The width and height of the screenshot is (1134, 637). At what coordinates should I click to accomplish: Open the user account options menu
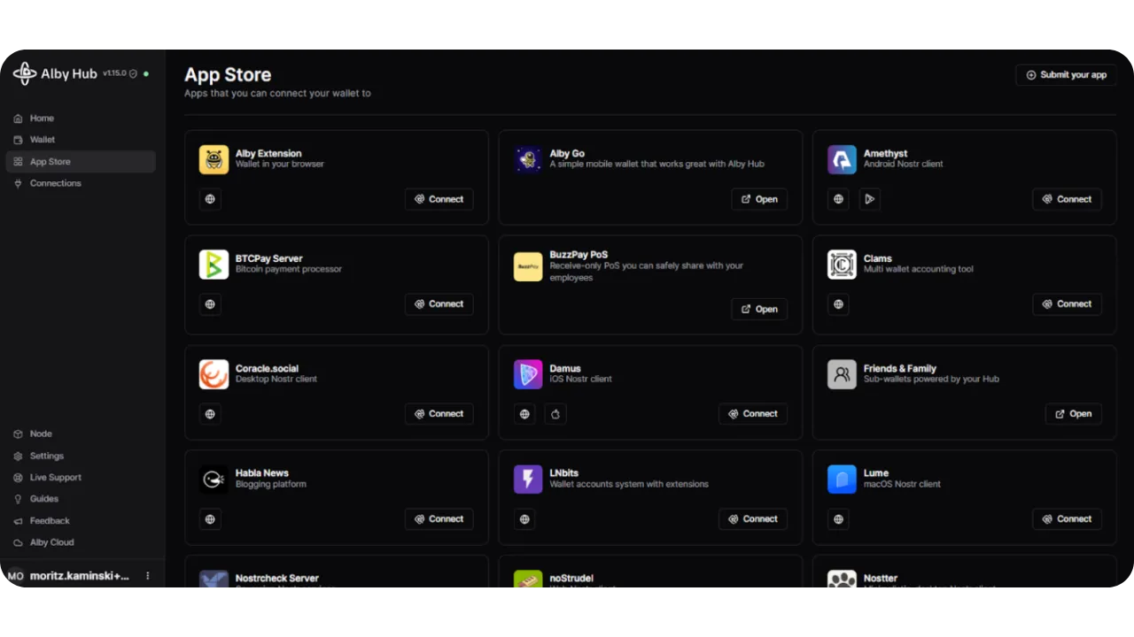(148, 576)
